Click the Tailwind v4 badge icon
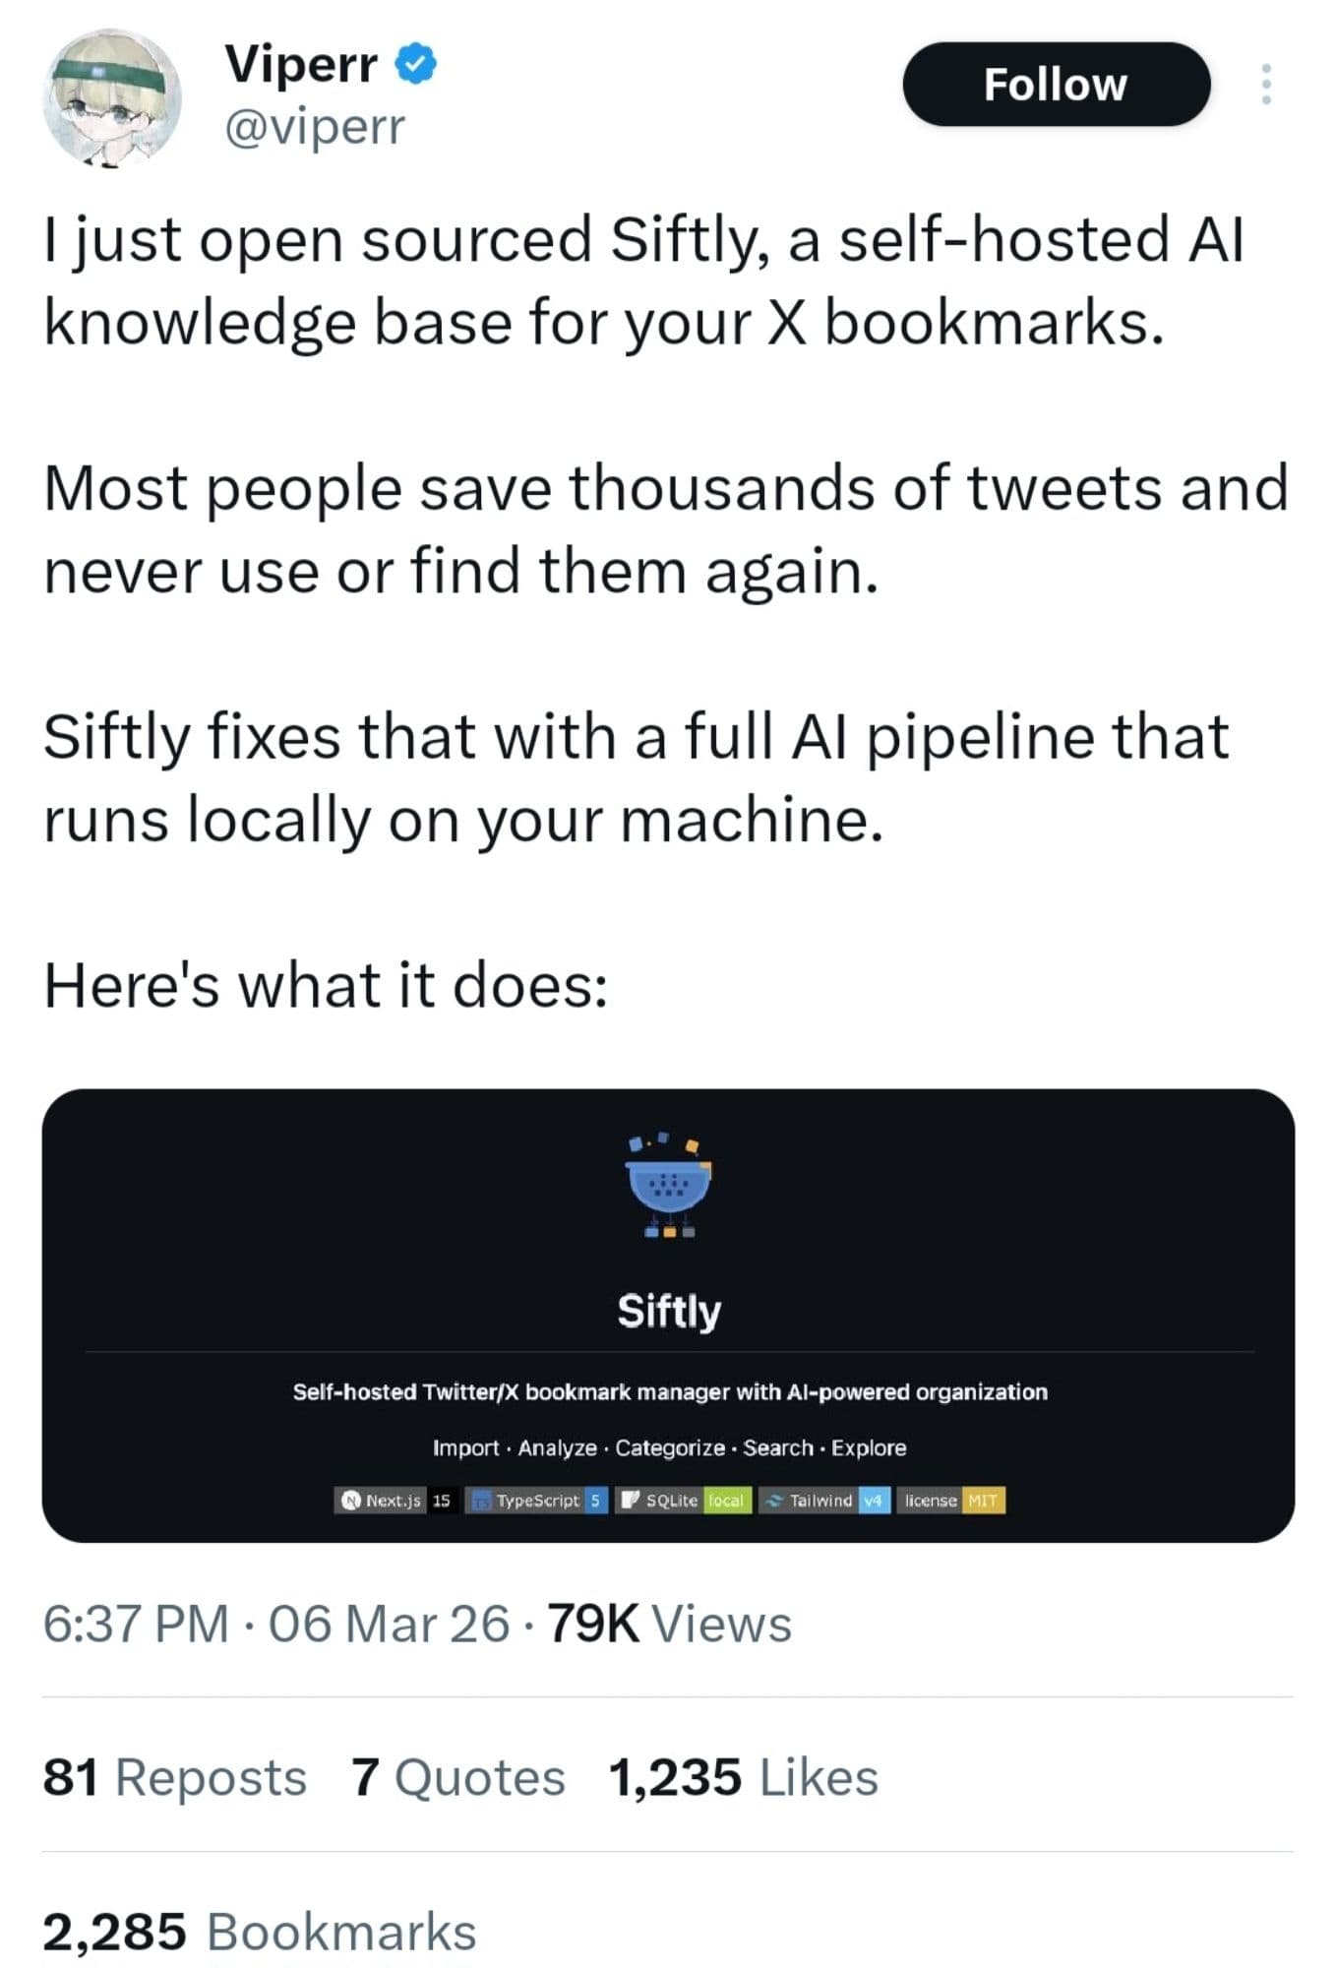This screenshot has height=1968, width=1336. [x=774, y=1500]
